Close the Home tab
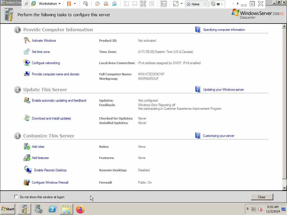This screenshot has width=287, height=215. [x=205, y=4]
